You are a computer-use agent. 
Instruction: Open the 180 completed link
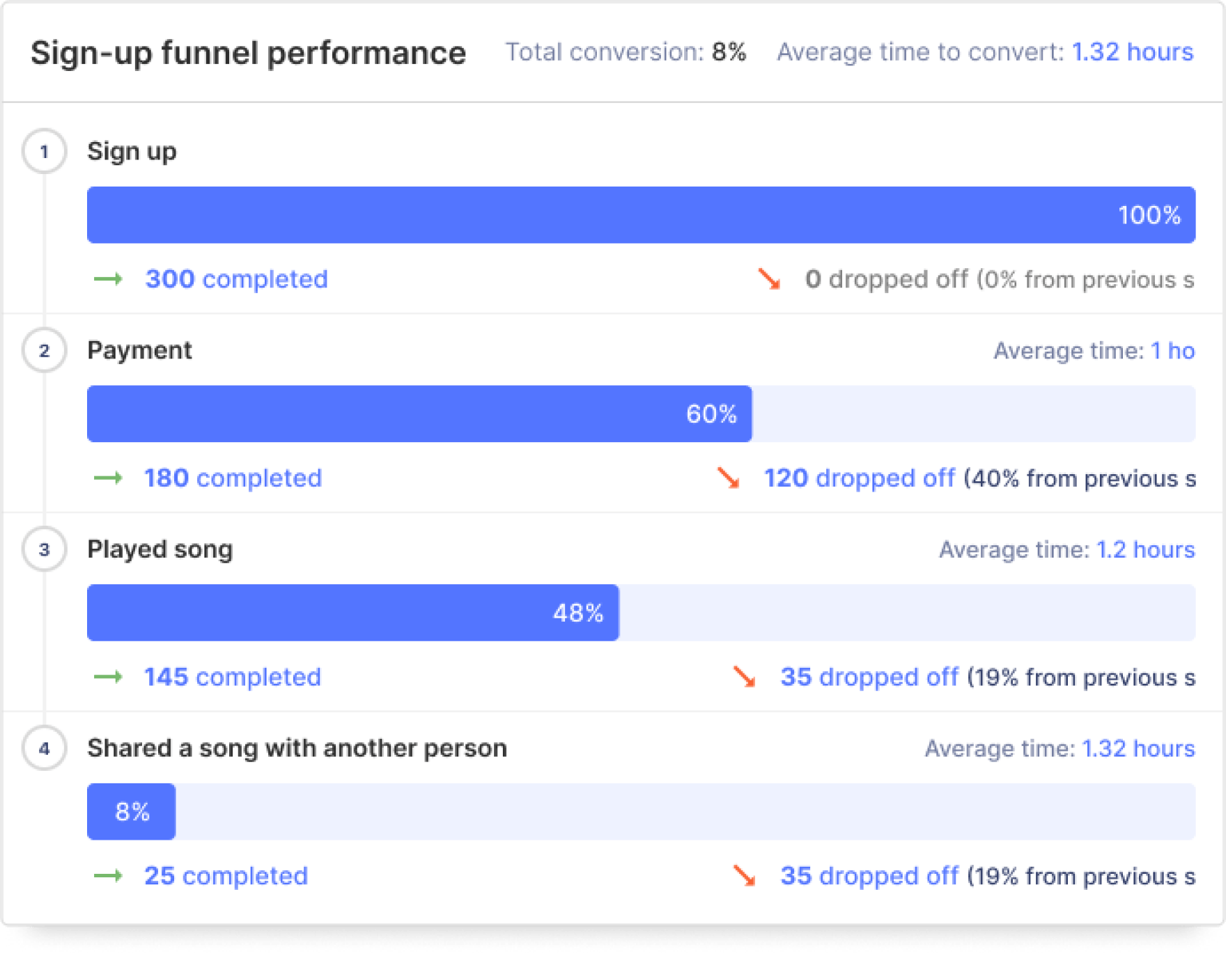233,478
